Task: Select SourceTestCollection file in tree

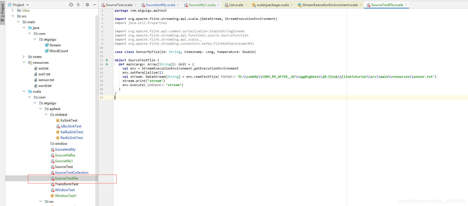Action: point(72,173)
